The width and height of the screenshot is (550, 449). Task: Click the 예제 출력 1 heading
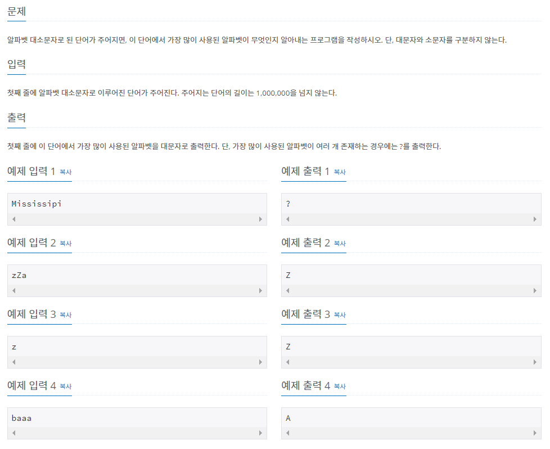click(x=305, y=171)
